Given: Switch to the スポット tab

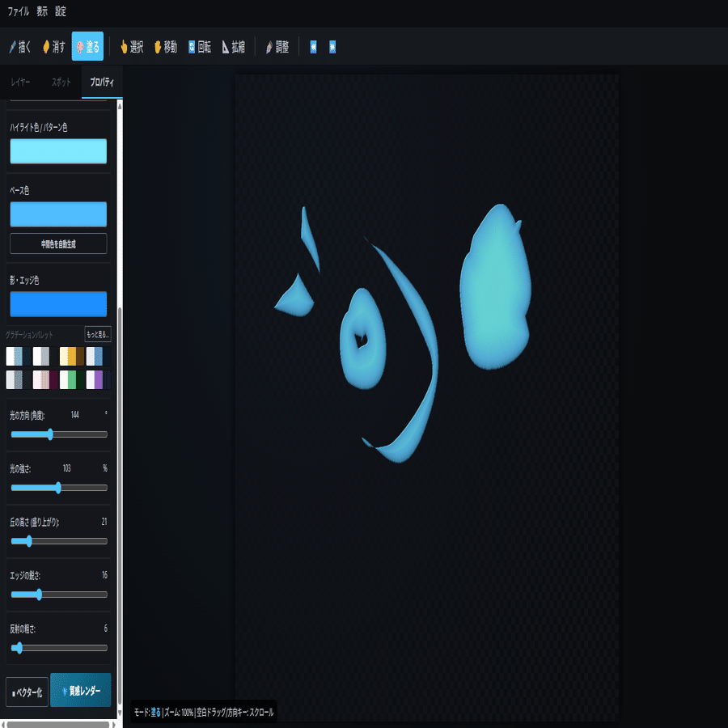Looking at the screenshot, I should pyautogui.click(x=61, y=83).
